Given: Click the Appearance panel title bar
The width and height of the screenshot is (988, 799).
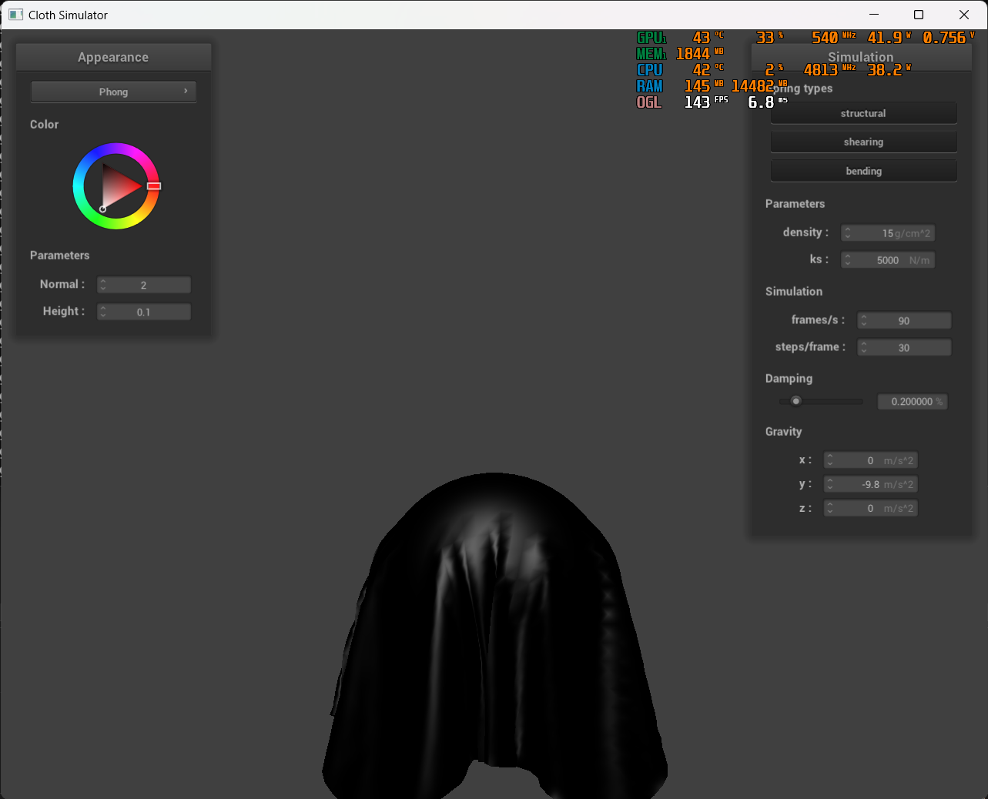Looking at the screenshot, I should pos(113,57).
